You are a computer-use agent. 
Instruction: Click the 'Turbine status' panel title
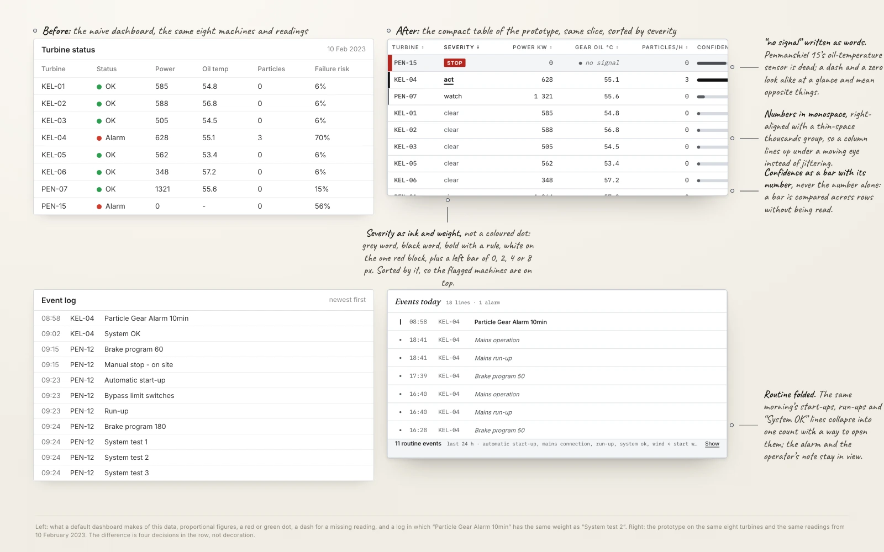pyautogui.click(x=69, y=50)
